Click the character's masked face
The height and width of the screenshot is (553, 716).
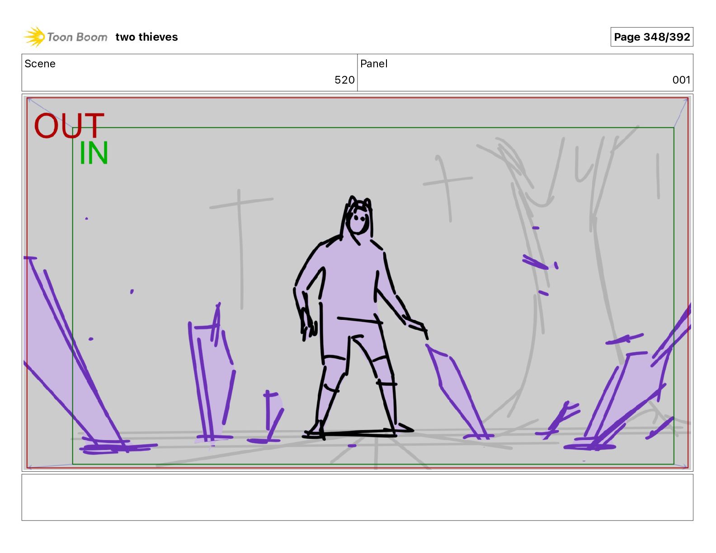point(359,221)
